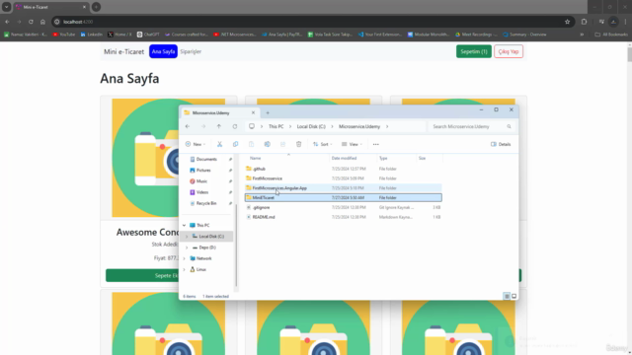Open the All Bookmarks folder
Viewport: 632px width, 355px height.
(x=611, y=35)
